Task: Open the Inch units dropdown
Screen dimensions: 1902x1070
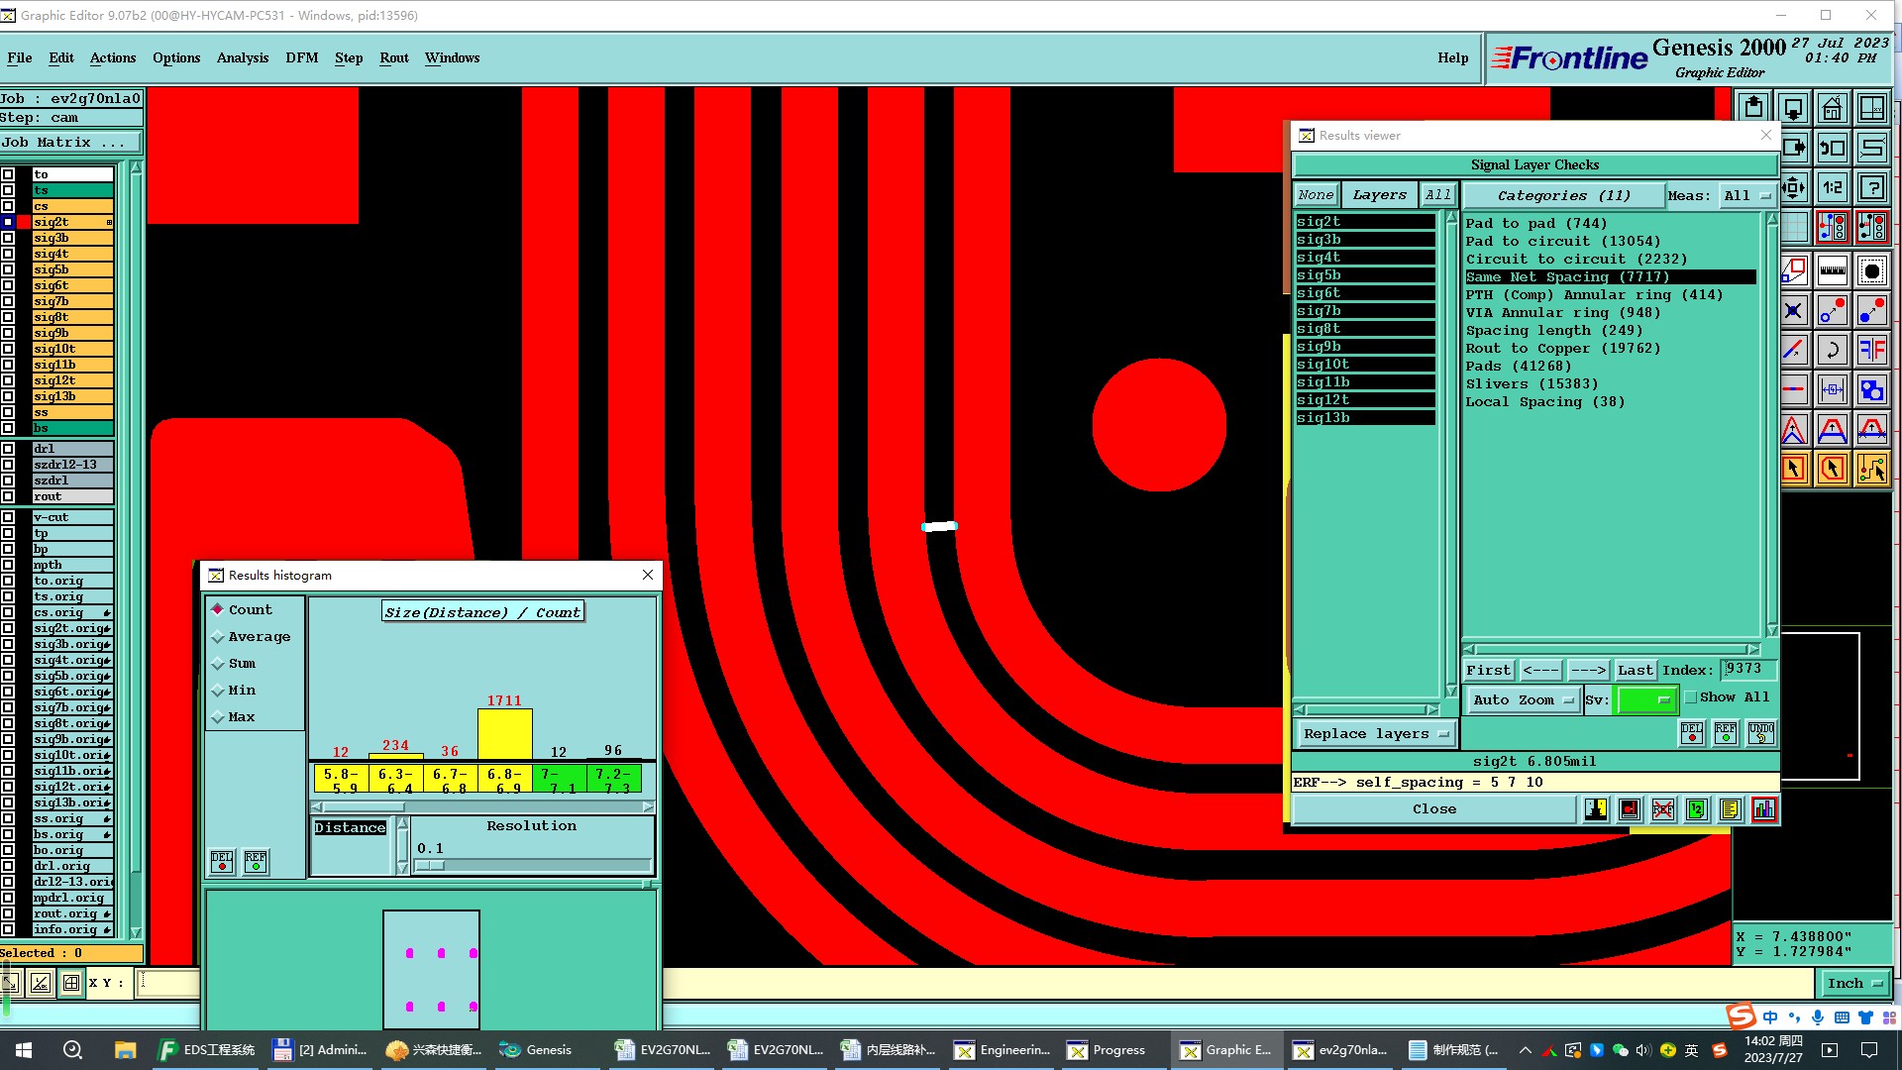Action: [1853, 983]
